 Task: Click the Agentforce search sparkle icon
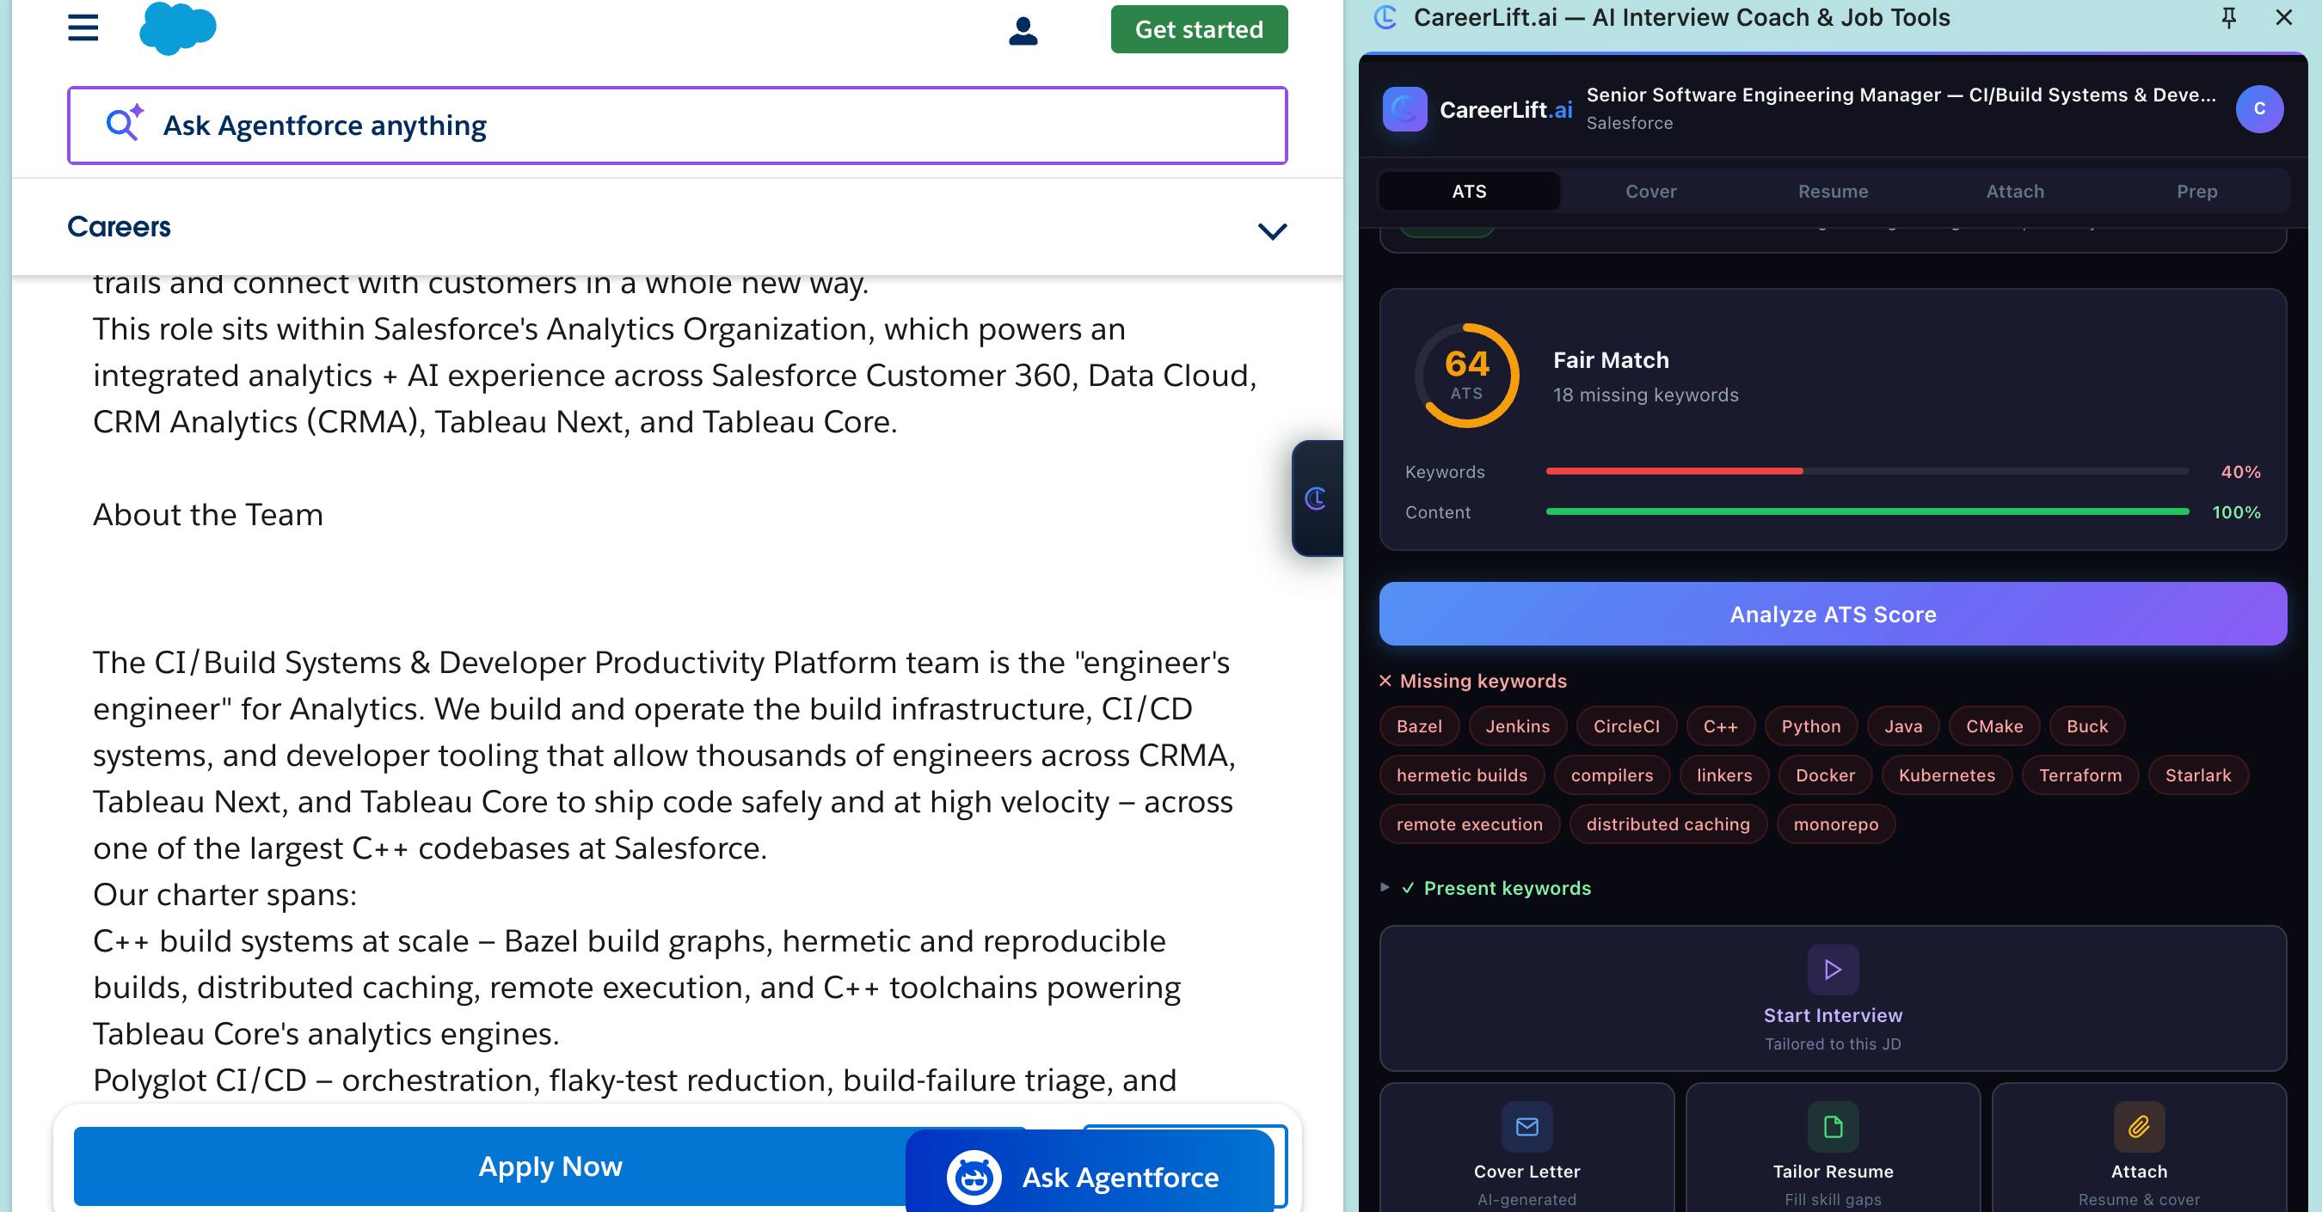click(125, 124)
